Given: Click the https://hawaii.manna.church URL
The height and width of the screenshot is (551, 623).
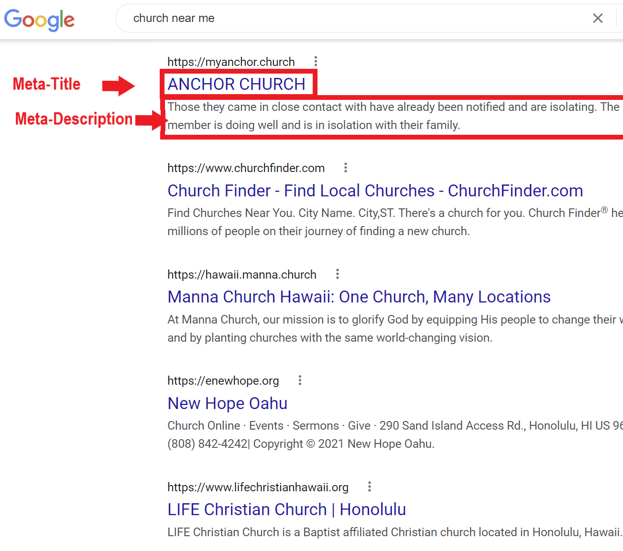Looking at the screenshot, I should pyautogui.click(x=242, y=275).
